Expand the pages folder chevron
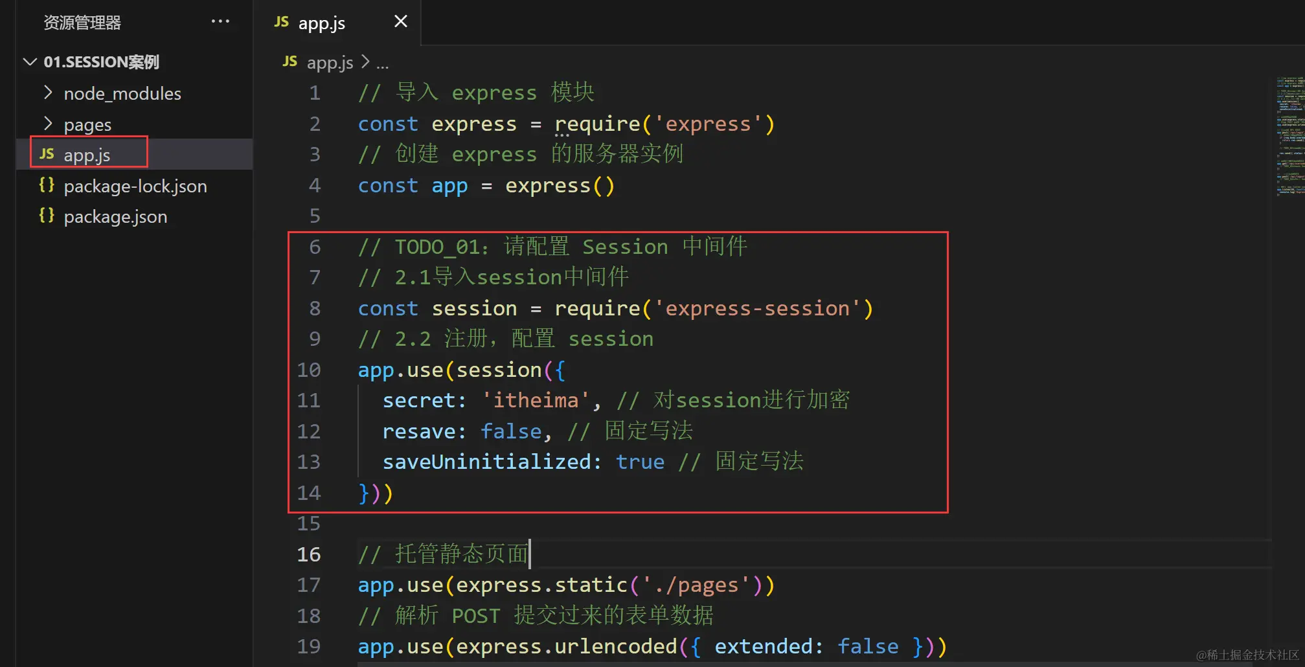Viewport: 1305px width, 667px height. (47, 123)
